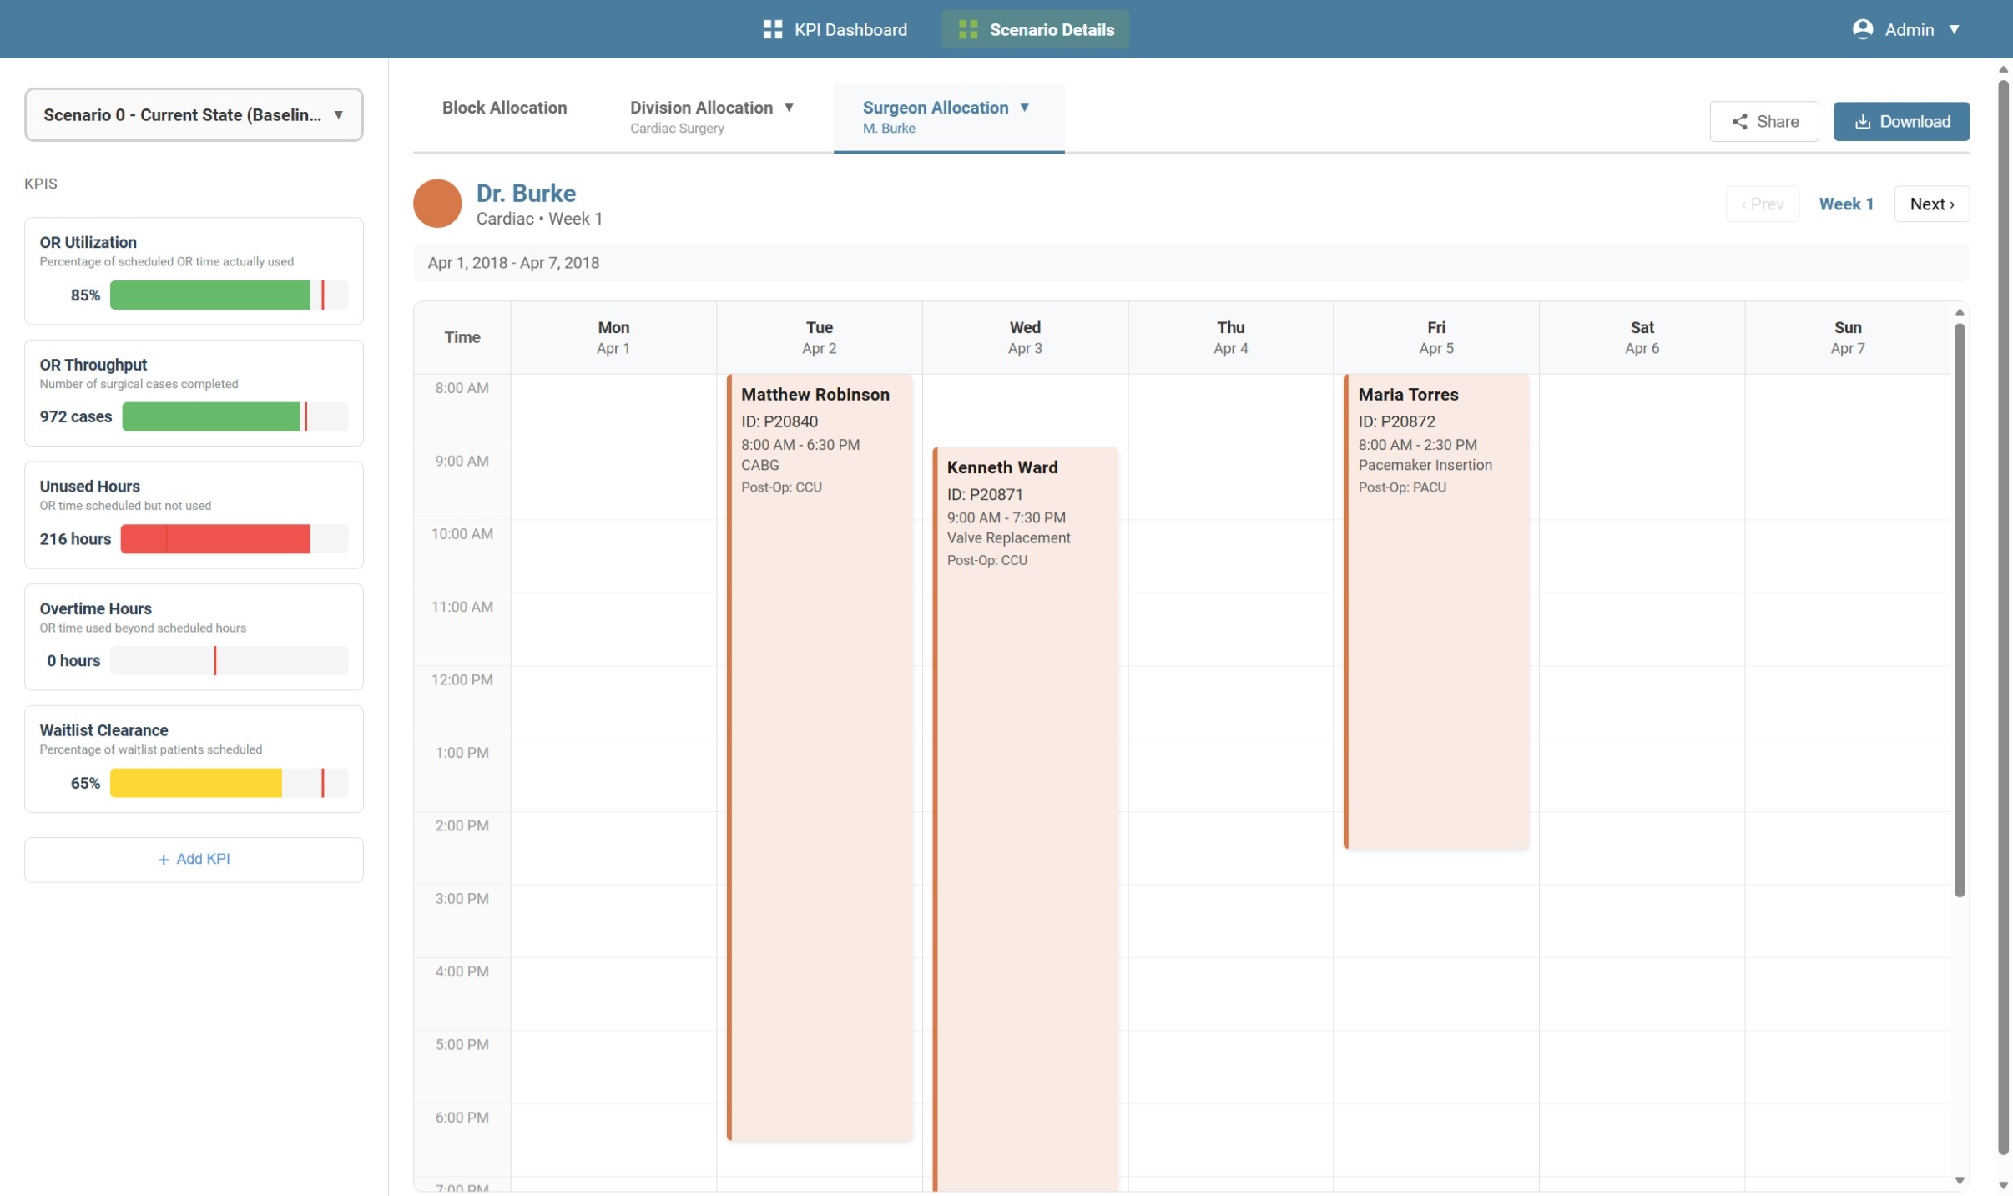Expand the Division Allocation dropdown arrow

(x=789, y=108)
